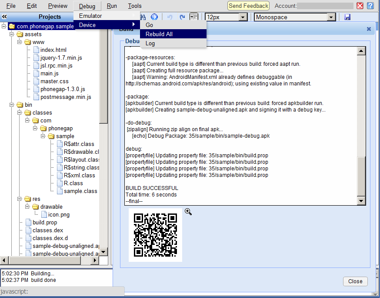This screenshot has height=298, width=380.
Task: Select jsl.rpc.min.js in the tree
Action: click(56, 66)
